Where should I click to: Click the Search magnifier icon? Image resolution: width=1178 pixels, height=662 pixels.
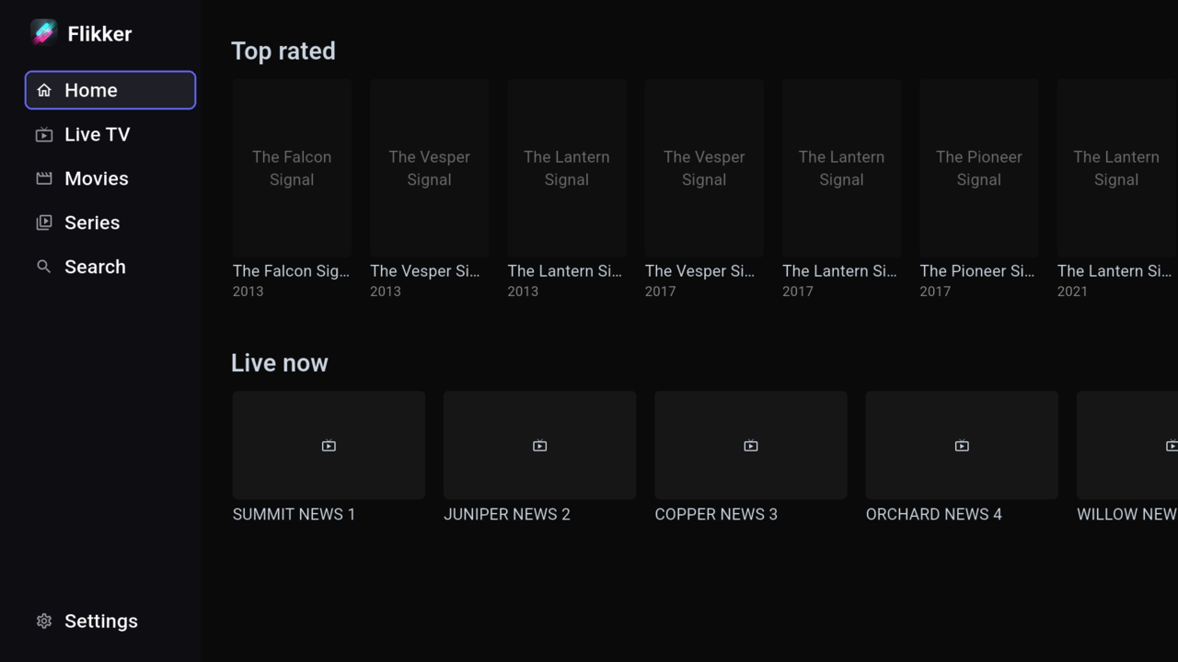(x=43, y=267)
